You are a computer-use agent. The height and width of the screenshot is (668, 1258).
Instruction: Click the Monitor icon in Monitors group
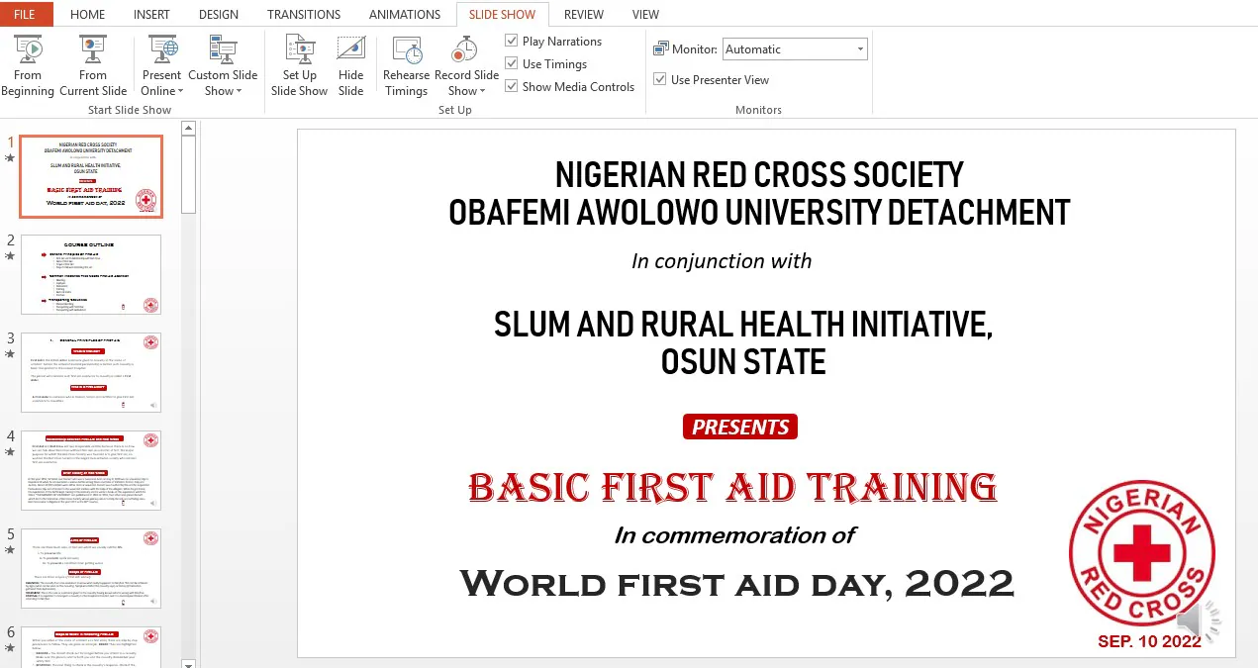click(661, 49)
